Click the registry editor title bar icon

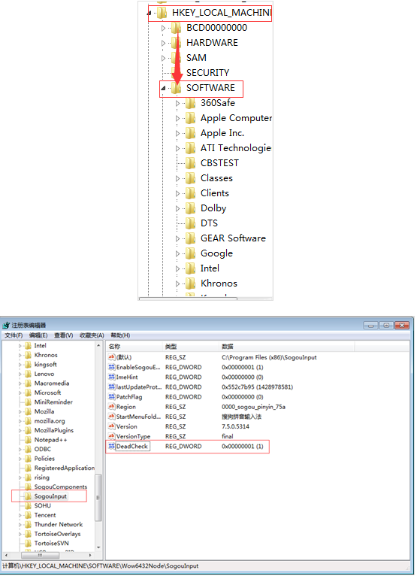6,325
